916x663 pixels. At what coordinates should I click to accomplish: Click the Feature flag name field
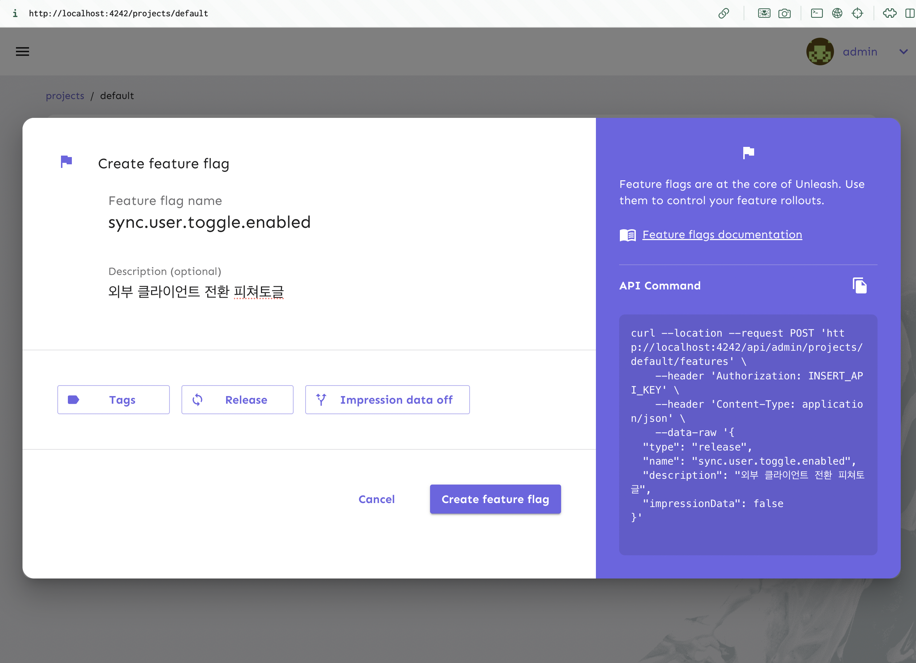click(283, 222)
